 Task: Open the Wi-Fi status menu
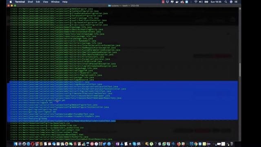196,2
